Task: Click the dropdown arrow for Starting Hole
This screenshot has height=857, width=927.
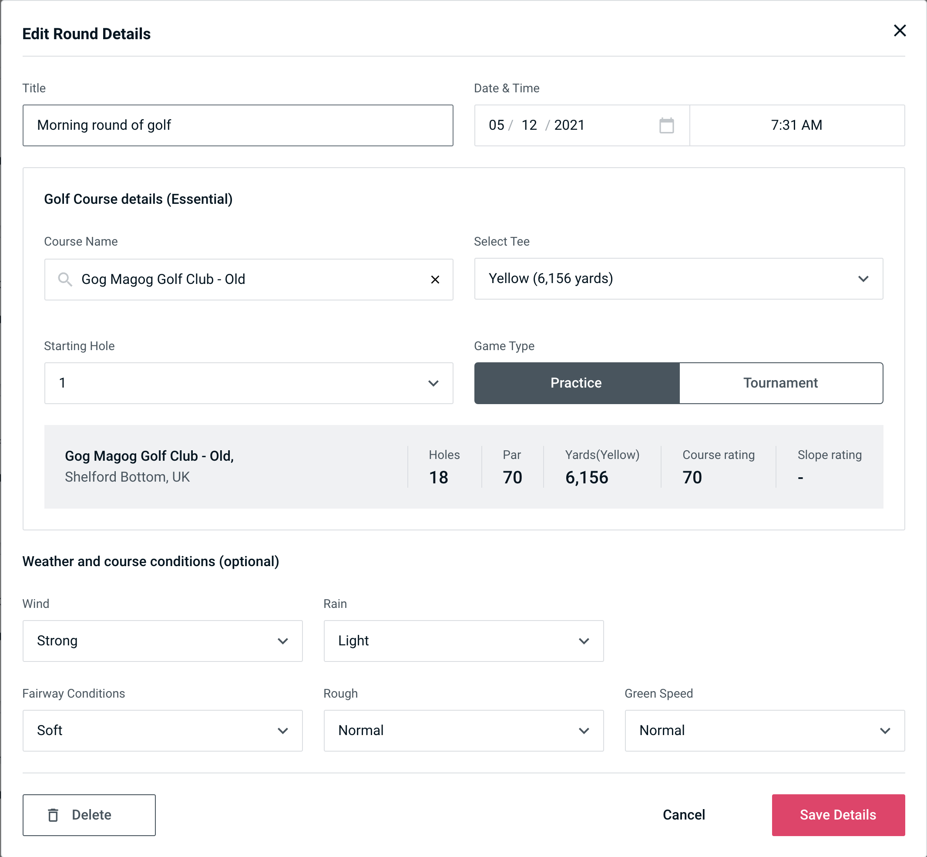Action: pyautogui.click(x=433, y=384)
